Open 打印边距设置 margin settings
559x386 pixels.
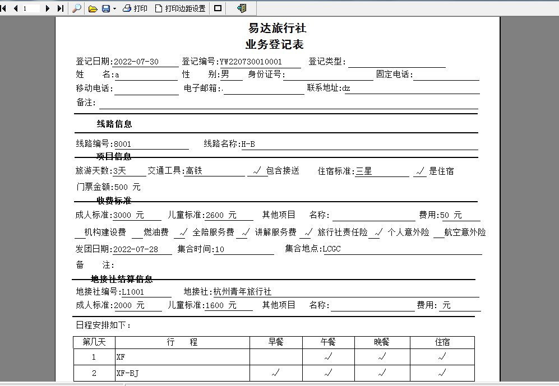(x=181, y=8)
